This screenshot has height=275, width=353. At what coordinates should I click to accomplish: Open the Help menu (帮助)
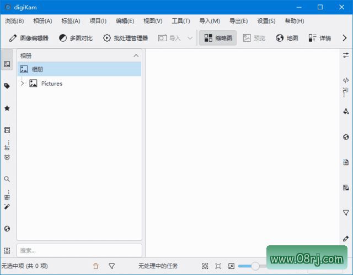click(x=295, y=21)
